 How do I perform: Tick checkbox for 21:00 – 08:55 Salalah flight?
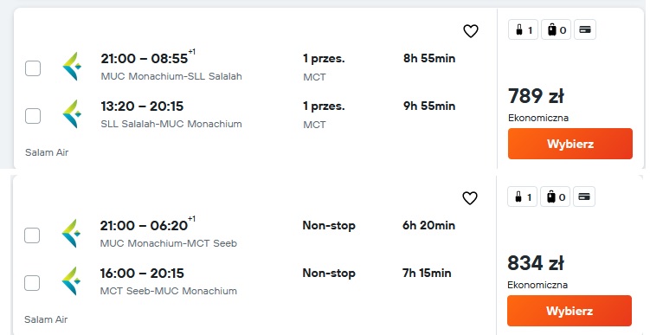(x=33, y=68)
